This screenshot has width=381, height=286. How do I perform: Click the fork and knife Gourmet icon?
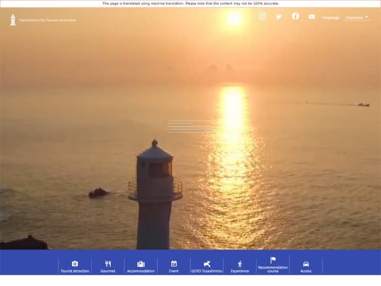[x=108, y=263]
